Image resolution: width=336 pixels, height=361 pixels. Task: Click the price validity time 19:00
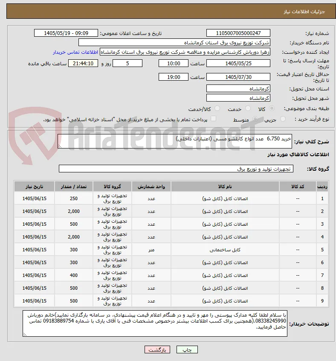[174, 77]
